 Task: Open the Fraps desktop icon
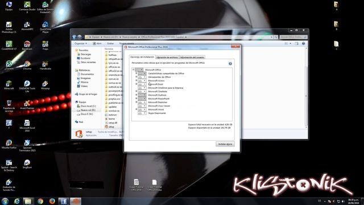pyautogui.click(x=45, y=45)
